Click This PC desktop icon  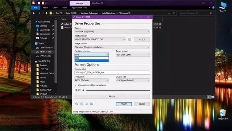(223, 7)
